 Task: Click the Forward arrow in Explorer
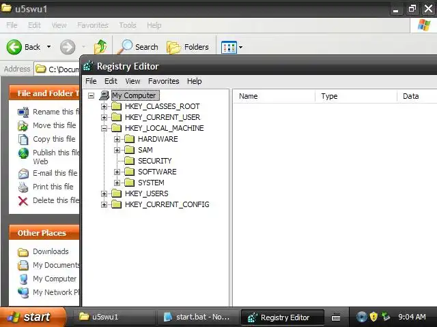[68, 47]
